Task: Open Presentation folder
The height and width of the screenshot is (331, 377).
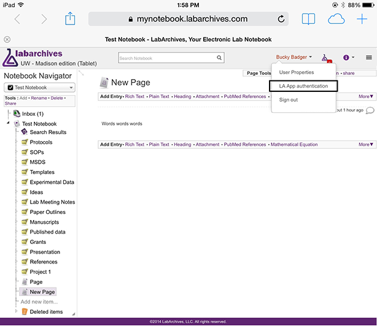Action: click(45, 252)
